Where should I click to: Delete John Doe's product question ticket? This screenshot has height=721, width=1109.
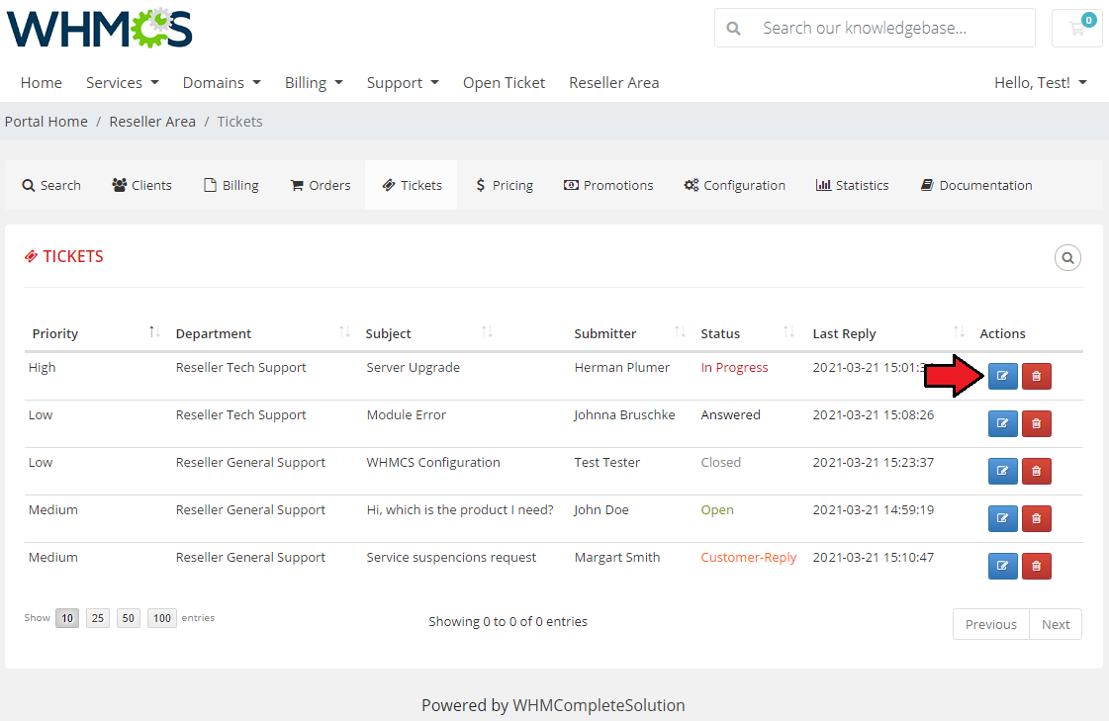pos(1036,518)
